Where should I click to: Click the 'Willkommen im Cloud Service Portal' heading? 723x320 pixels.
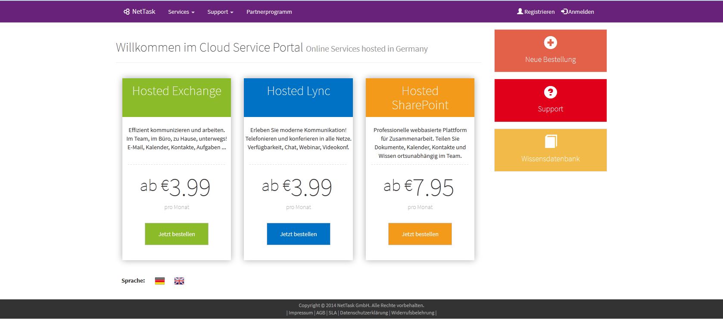(x=209, y=47)
